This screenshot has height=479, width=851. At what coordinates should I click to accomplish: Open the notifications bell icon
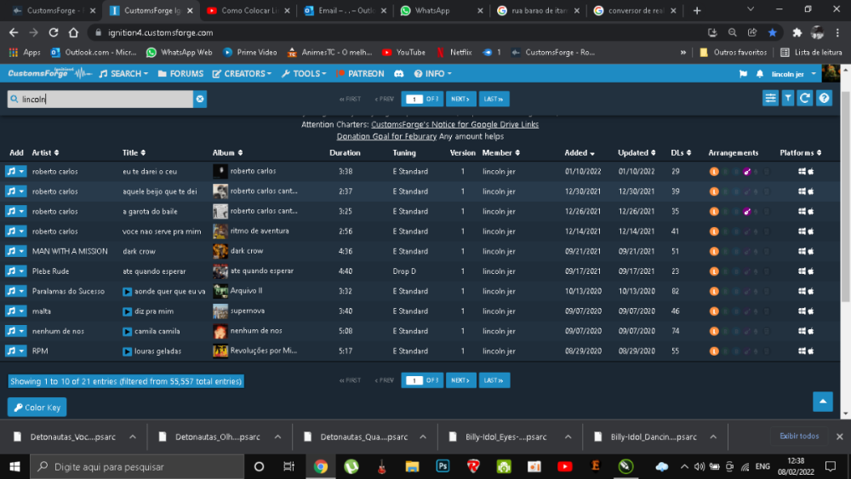coord(759,74)
